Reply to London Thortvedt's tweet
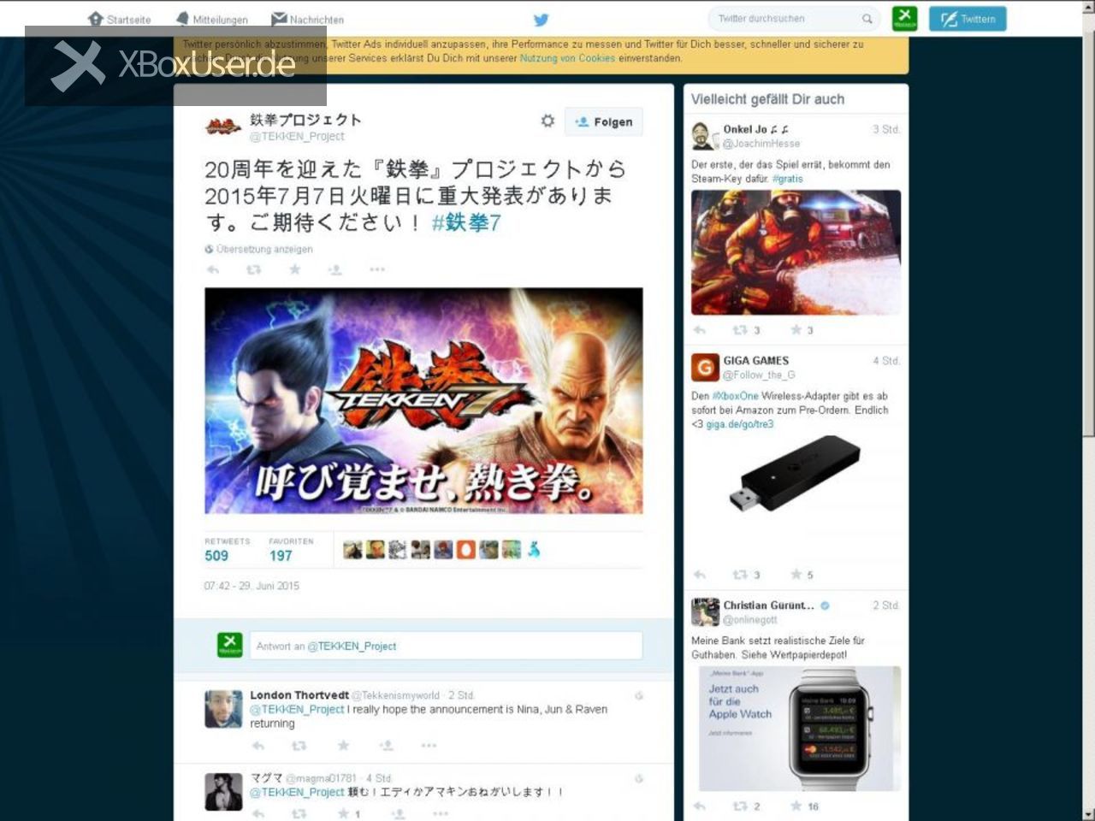 tap(258, 746)
